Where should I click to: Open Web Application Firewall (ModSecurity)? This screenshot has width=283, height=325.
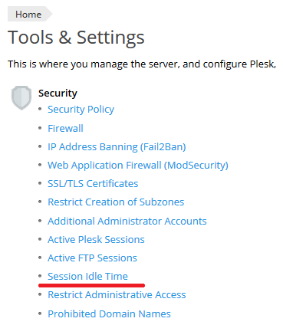[x=138, y=166]
